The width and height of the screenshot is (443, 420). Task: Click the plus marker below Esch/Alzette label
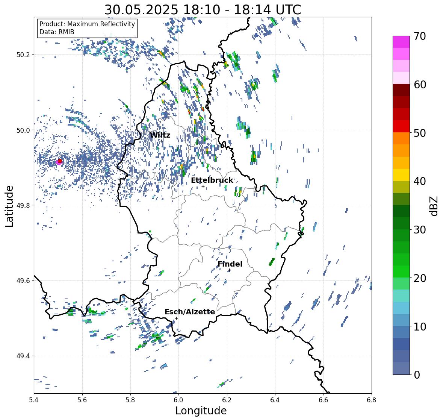tap(176, 318)
